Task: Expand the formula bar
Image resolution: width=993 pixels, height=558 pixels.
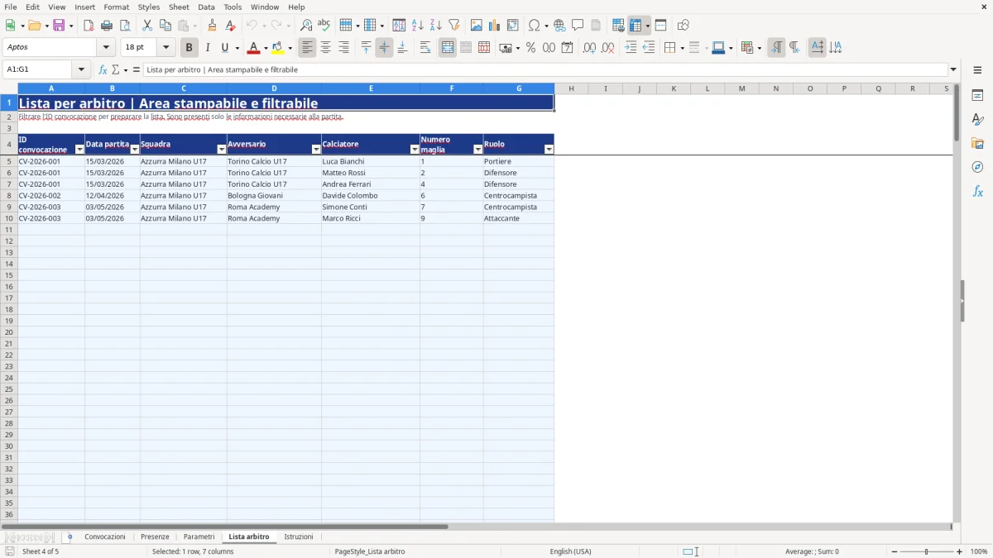Action: pos(953,69)
